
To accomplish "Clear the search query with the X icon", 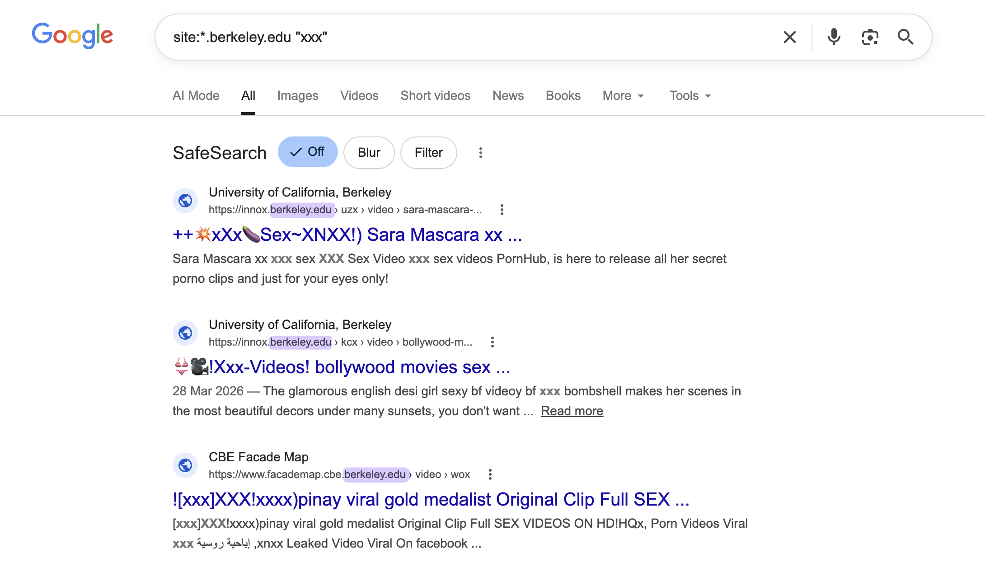I will (x=789, y=37).
